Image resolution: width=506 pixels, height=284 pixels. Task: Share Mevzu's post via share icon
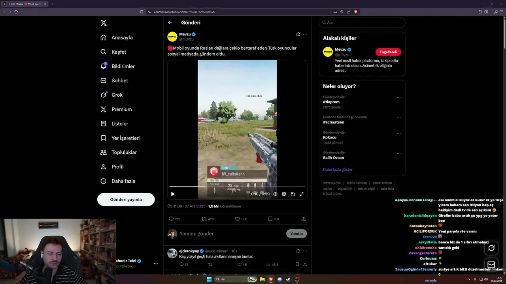click(x=304, y=219)
